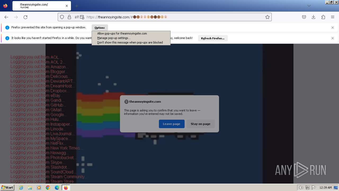Click the Refresh Firefox button
This screenshot has height=191, width=339.
tap(213, 38)
